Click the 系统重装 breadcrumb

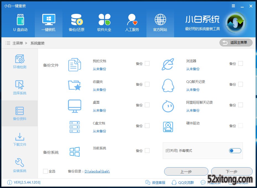pos(37,43)
